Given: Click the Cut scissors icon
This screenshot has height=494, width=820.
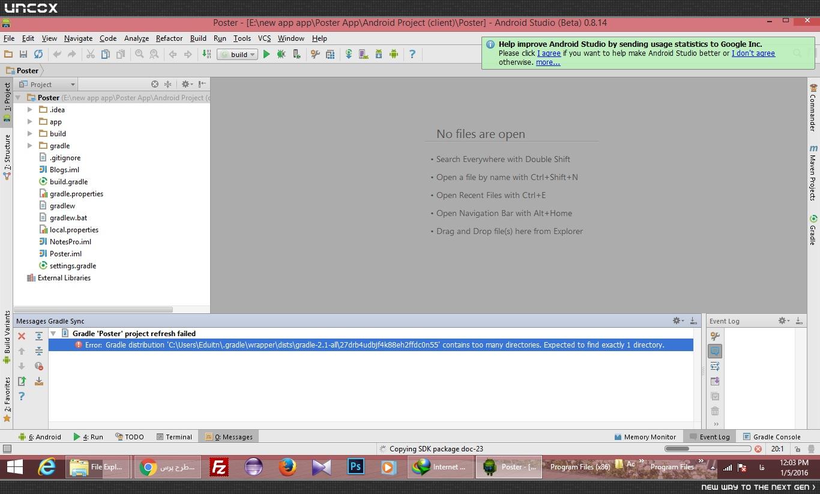Looking at the screenshot, I should coord(91,54).
